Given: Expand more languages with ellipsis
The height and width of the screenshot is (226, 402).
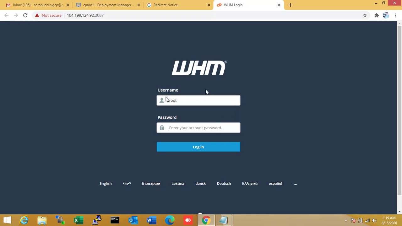Looking at the screenshot, I should click(295, 184).
